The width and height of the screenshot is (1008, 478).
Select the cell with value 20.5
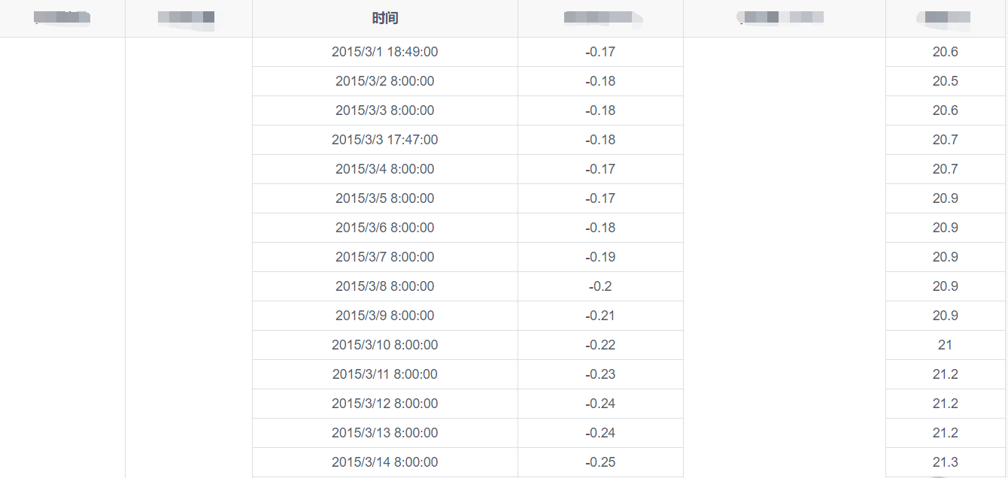(945, 81)
